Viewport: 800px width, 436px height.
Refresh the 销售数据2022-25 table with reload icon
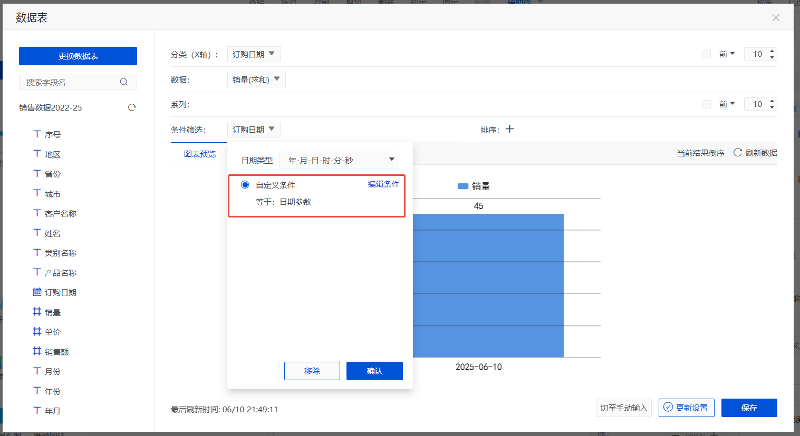pyautogui.click(x=132, y=107)
